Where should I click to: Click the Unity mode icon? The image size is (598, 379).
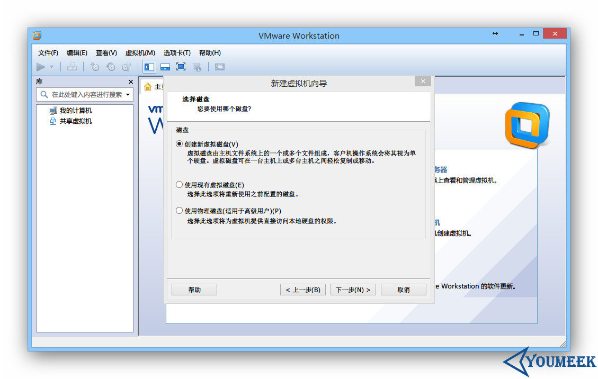[x=197, y=67]
